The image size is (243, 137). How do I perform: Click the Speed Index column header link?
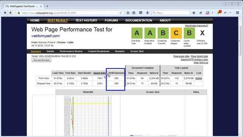99,73
